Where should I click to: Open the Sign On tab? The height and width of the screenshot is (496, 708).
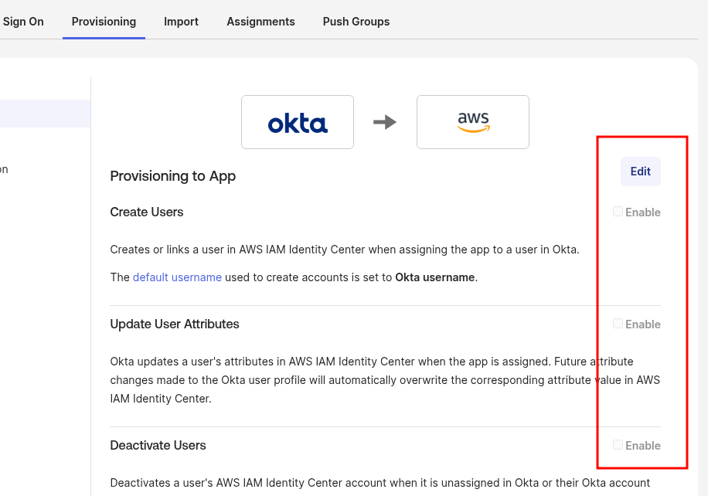23,22
